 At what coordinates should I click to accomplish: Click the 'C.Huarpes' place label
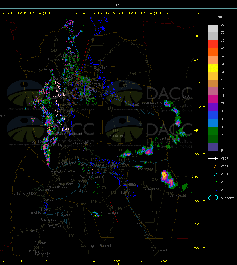[151, 189]
